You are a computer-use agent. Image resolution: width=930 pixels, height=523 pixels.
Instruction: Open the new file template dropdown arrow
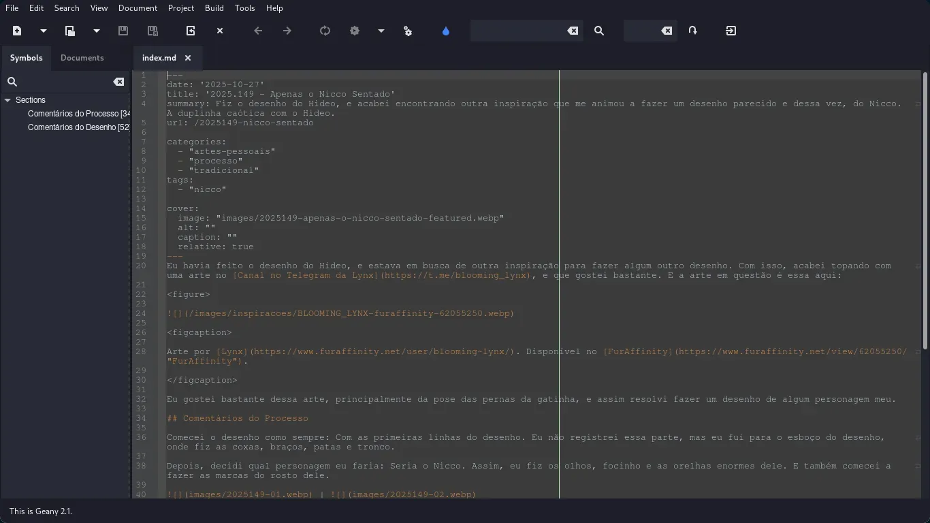pos(44,31)
